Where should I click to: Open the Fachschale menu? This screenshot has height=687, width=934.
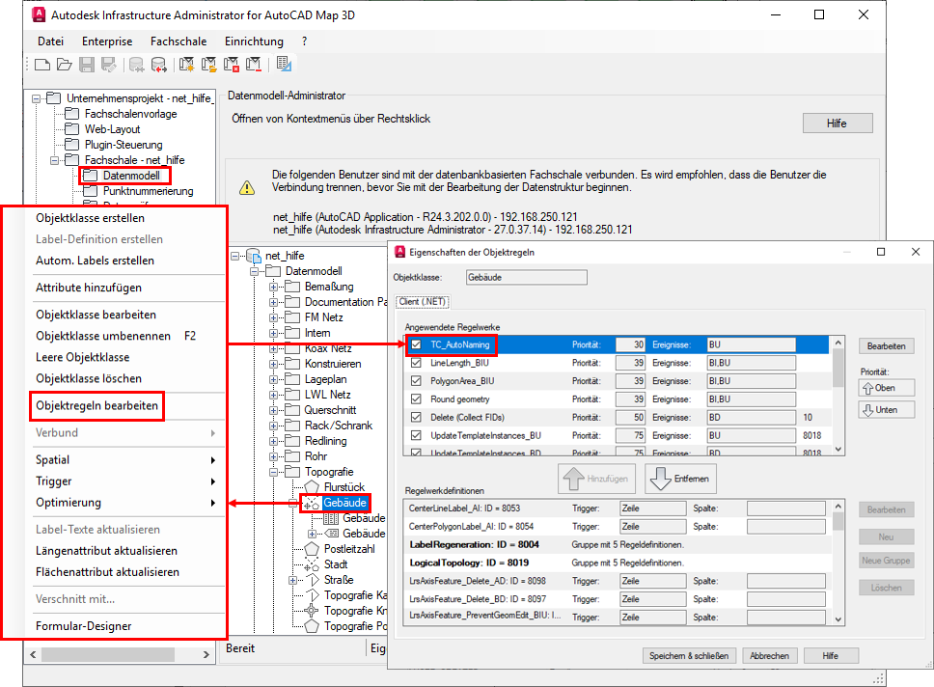(x=179, y=41)
